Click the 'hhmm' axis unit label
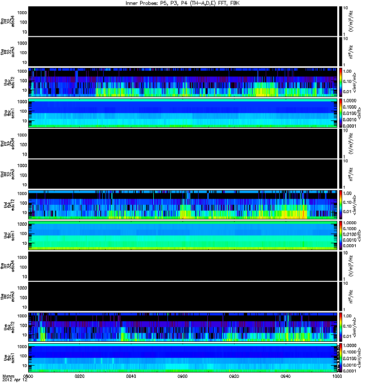Screen dimensions: 365x390 pos(8,376)
